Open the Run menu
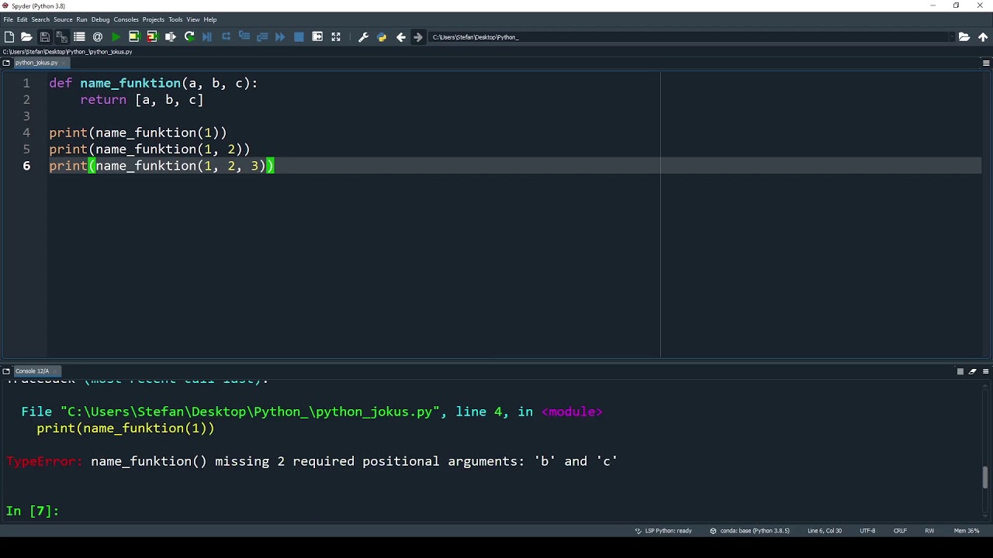This screenshot has height=558, width=993. (x=81, y=19)
